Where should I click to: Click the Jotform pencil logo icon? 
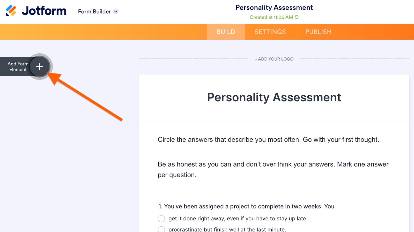[x=11, y=11]
